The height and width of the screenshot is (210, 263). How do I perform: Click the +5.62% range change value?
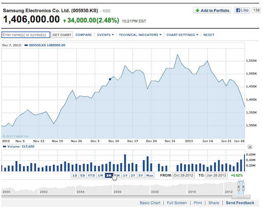point(237,175)
